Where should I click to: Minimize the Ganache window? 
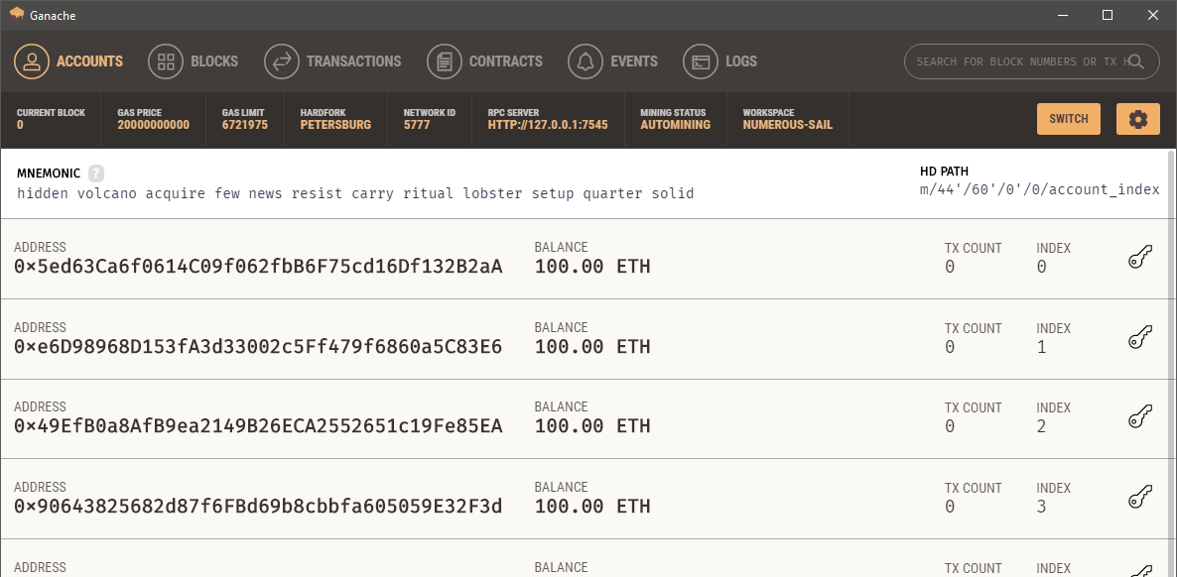click(x=1062, y=15)
